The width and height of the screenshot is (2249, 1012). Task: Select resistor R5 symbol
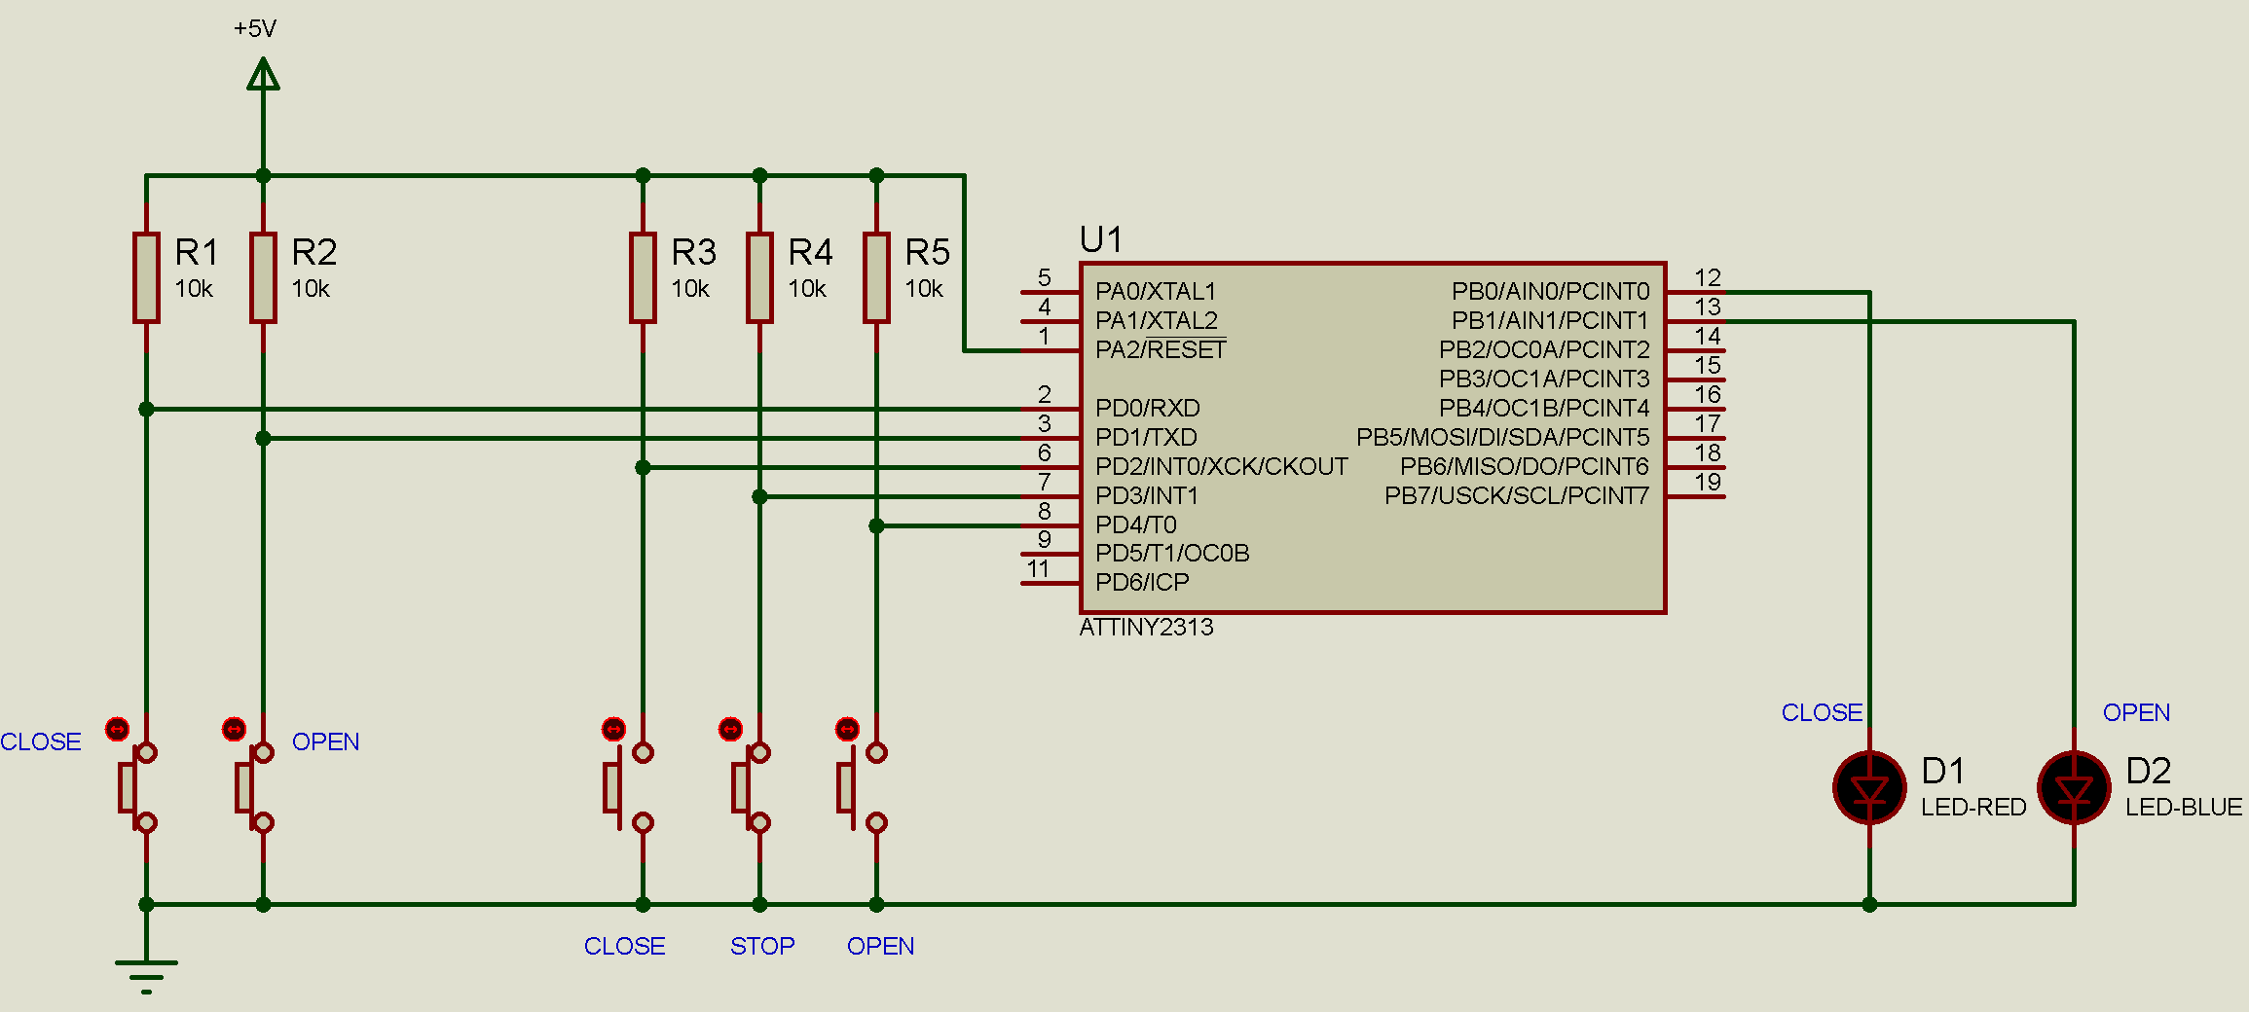tap(876, 277)
